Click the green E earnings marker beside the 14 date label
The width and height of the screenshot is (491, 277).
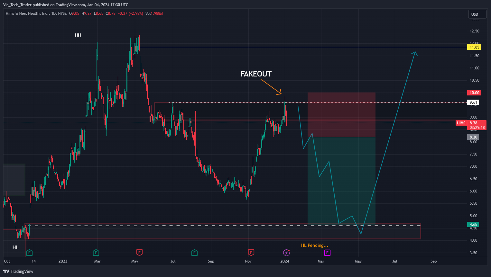29,253
